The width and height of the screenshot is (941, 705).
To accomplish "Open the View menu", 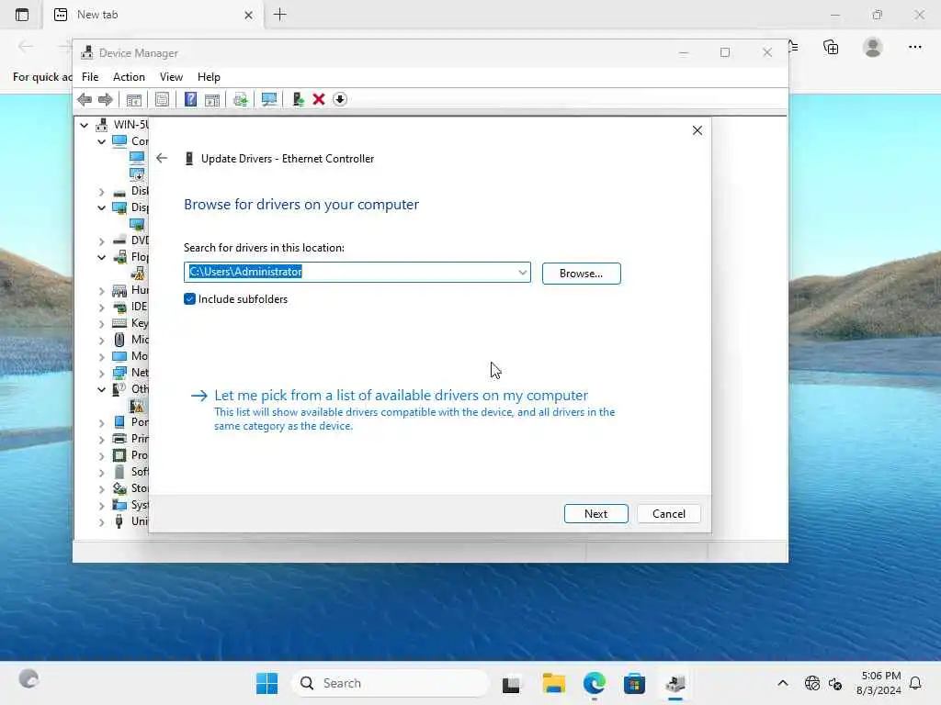I will [171, 77].
